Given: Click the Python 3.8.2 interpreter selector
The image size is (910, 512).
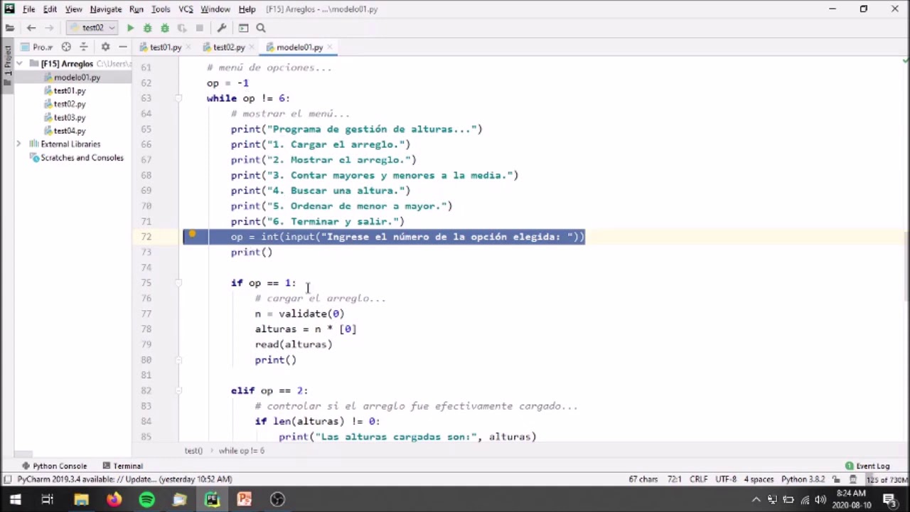Looking at the screenshot, I should pos(803,479).
